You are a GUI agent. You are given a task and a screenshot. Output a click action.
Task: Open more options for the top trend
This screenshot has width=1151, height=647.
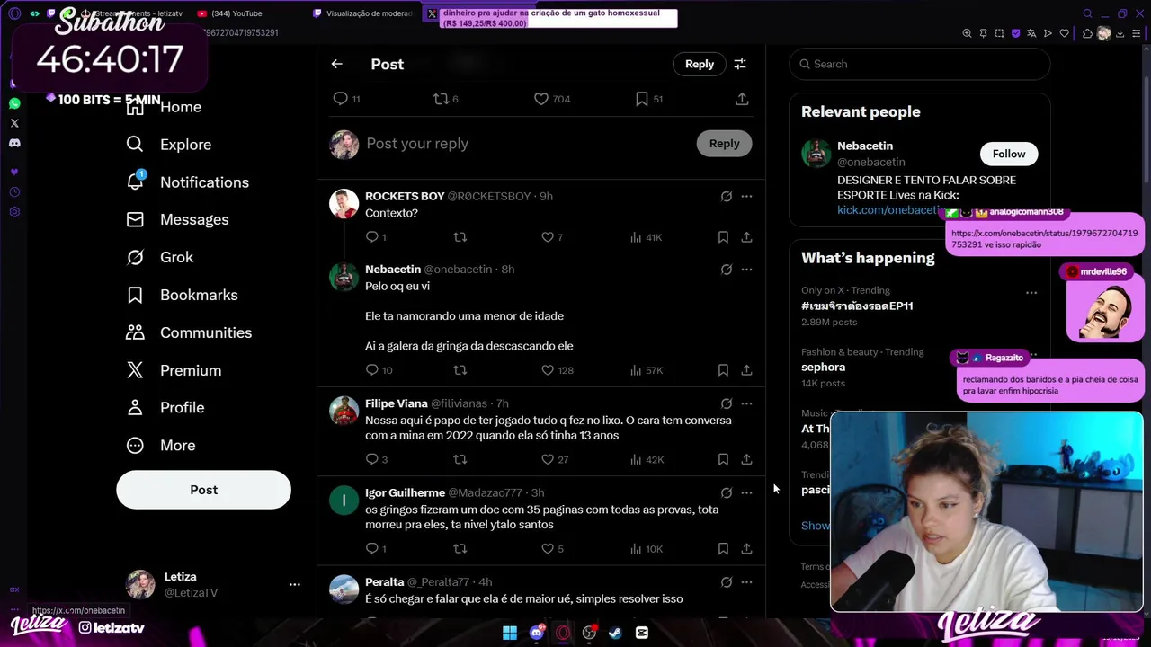pyautogui.click(x=1031, y=293)
